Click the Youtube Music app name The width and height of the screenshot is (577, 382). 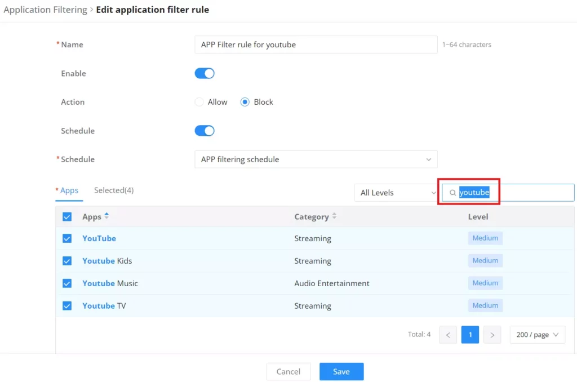coord(110,283)
